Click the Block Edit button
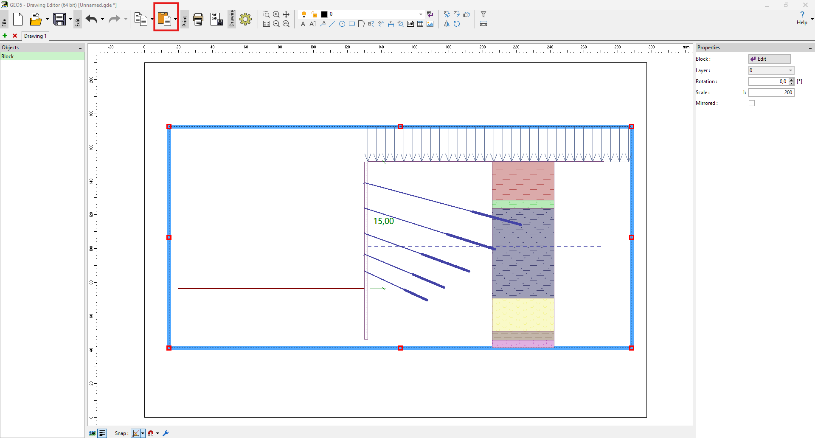The width and height of the screenshot is (815, 438). [x=769, y=59]
